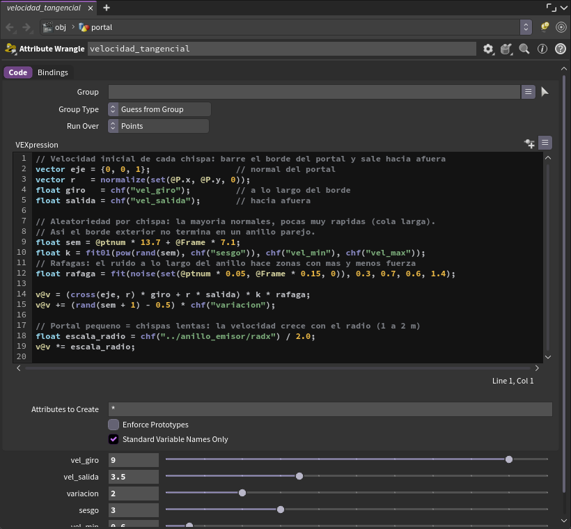
Task: Enable the Enforce Prototypes checkbox
Action: 114,425
